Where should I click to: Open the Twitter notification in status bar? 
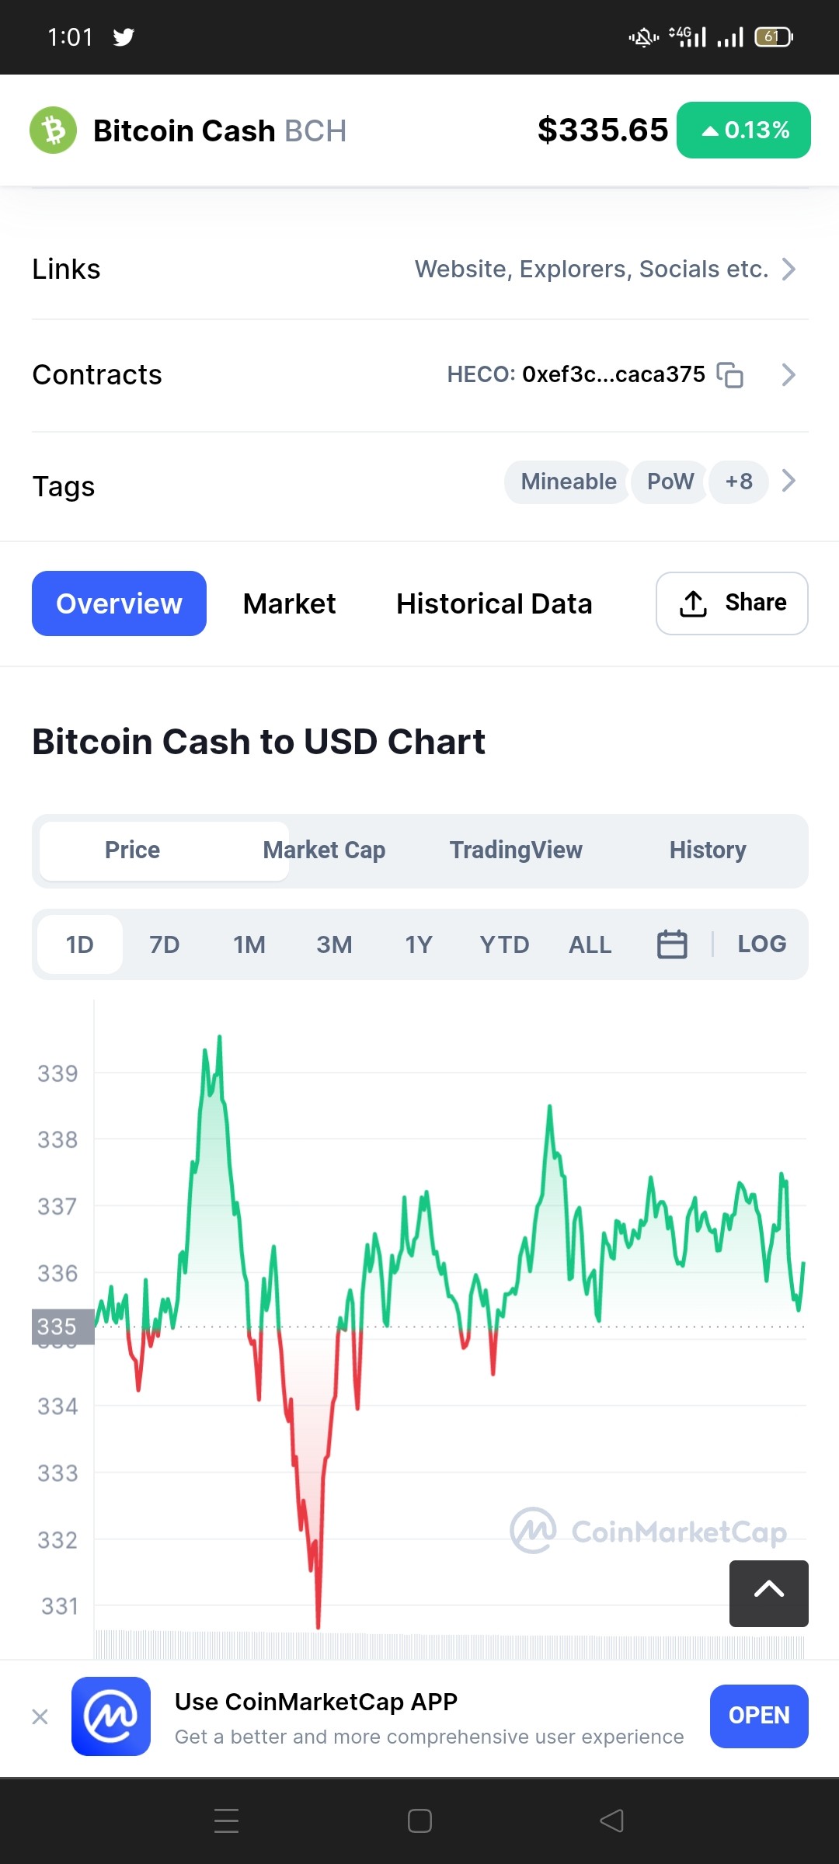[124, 37]
